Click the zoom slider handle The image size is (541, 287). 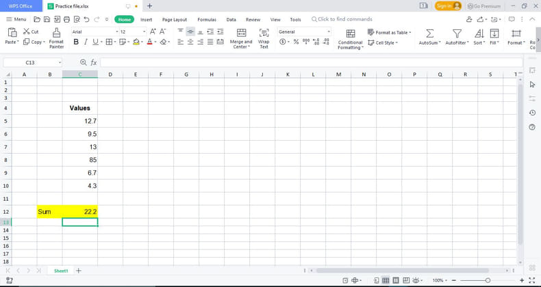(488, 280)
